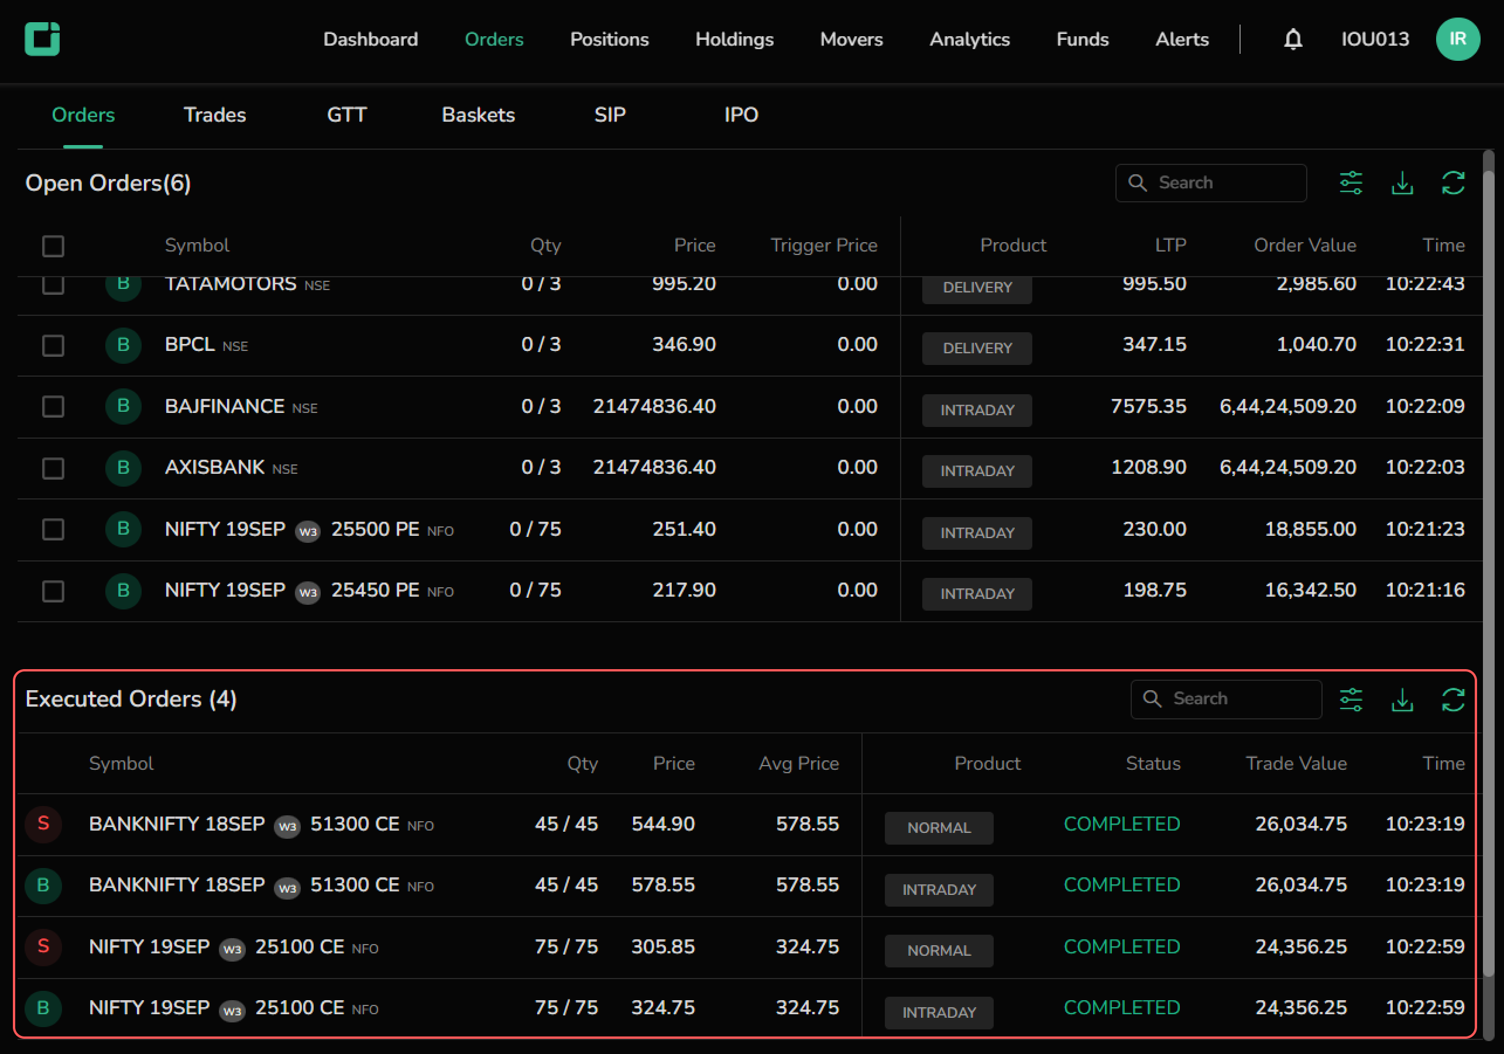Screen dimensions: 1504x1054
Task: Switch to the GTT tab
Action: (x=346, y=115)
